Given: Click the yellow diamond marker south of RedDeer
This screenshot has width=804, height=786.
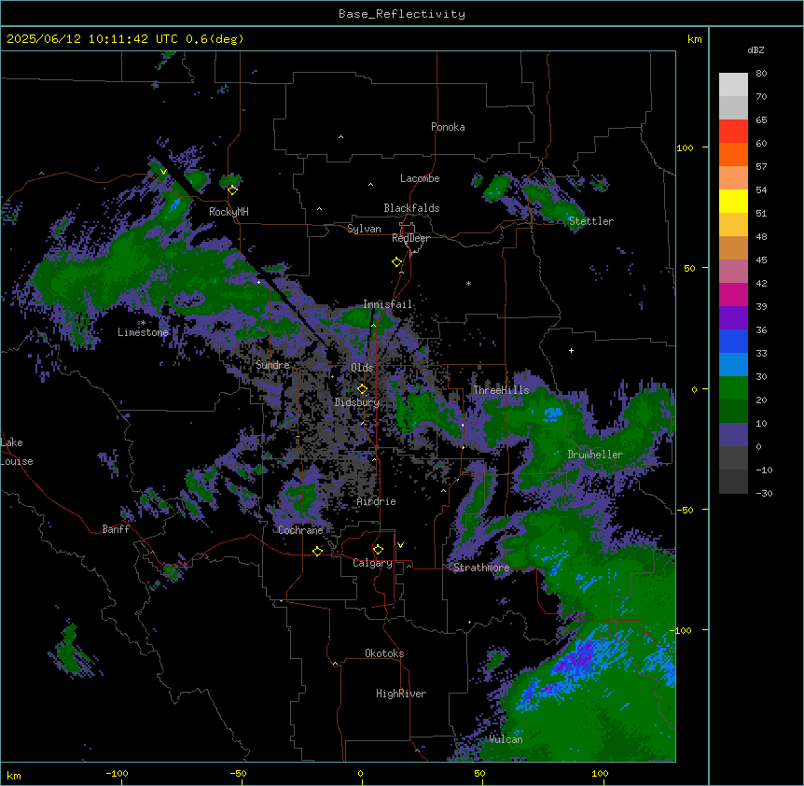Looking at the screenshot, I should tap(397, 262).
